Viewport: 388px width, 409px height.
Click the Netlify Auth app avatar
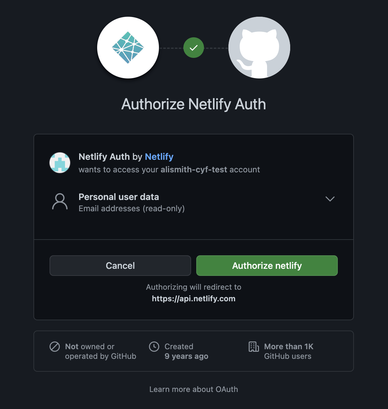(60, 163)
